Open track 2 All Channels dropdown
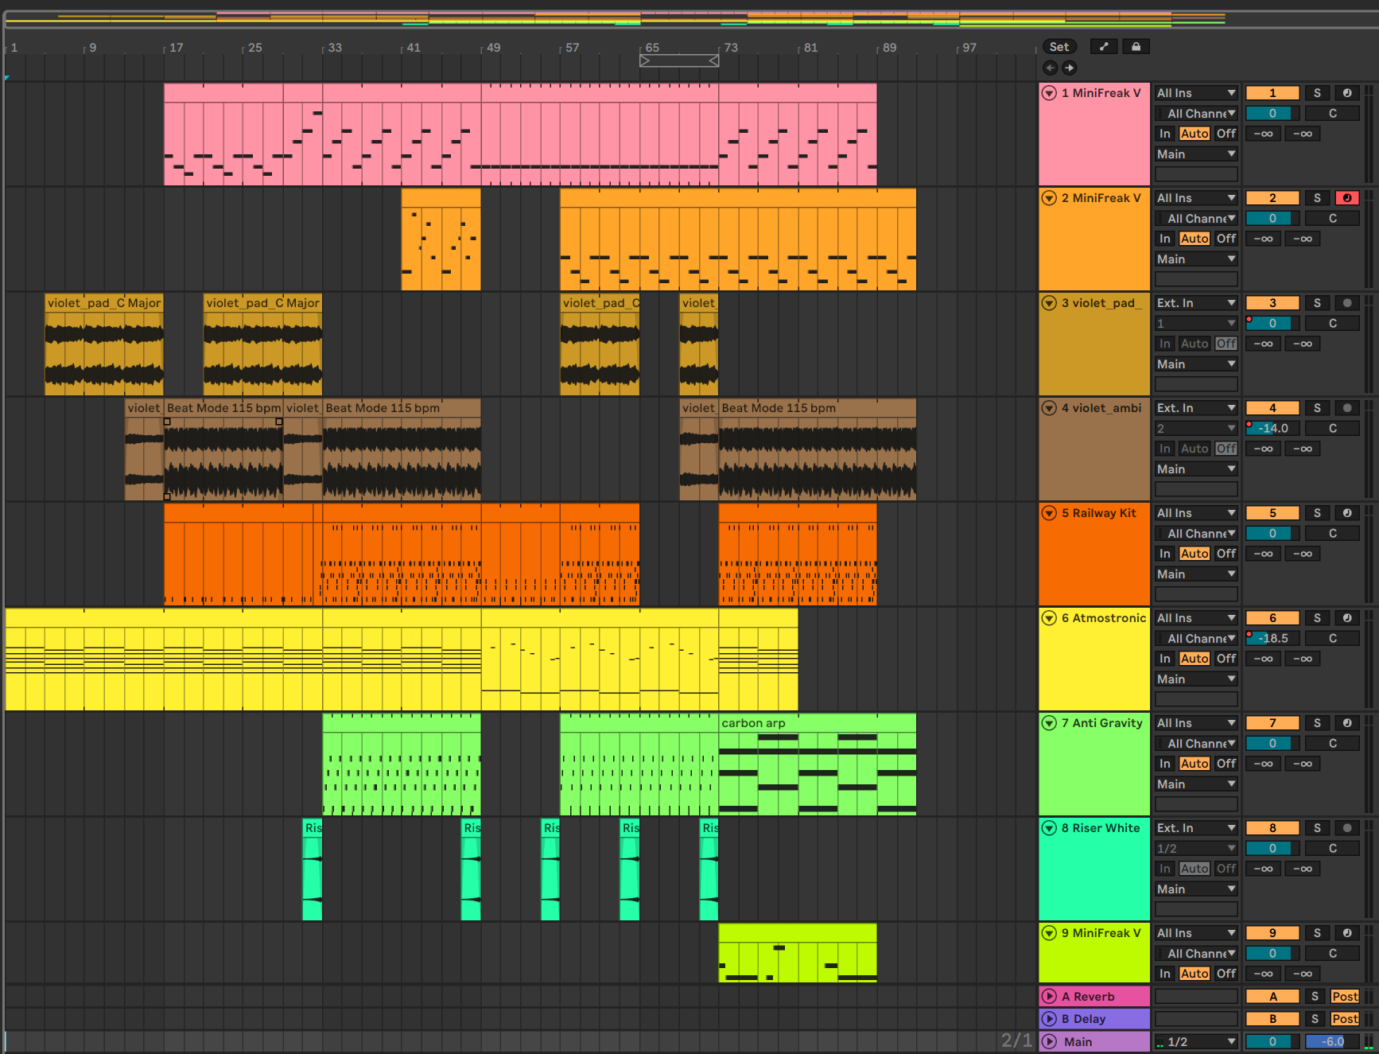The height and width of the screenshot is (1054, 1379). [x=1196, y=219]
